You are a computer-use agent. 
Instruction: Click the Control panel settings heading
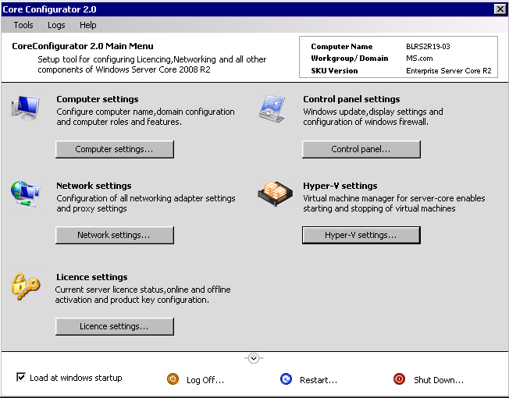coord(351,99)
